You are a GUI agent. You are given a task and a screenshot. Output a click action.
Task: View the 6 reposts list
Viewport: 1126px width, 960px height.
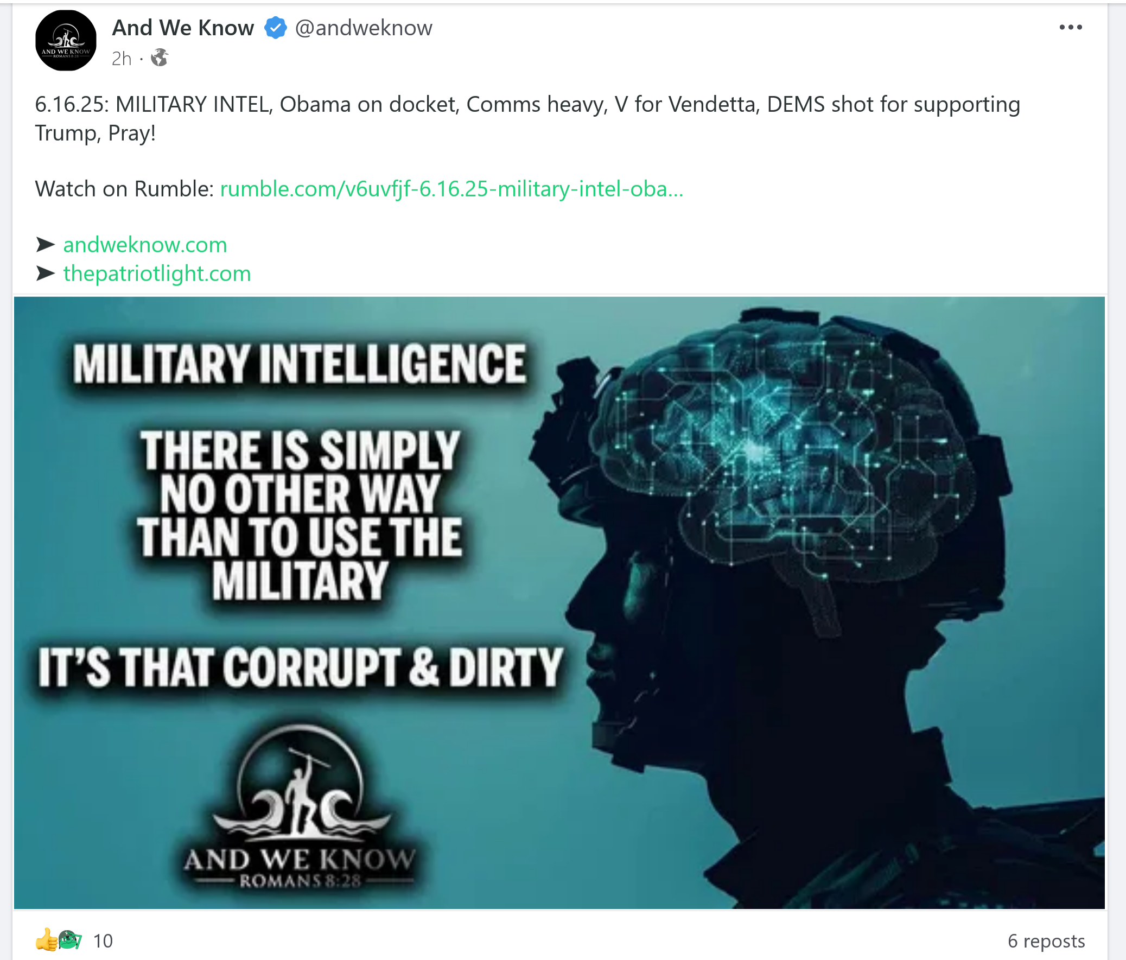[1046, 941]
